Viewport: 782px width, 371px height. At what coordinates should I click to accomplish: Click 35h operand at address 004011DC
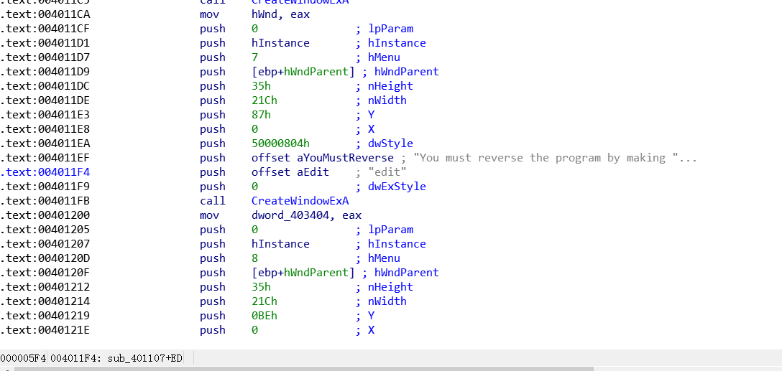pos(262,86)
